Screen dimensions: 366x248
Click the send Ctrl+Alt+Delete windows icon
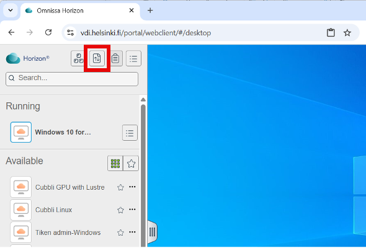click(x=78, y=58)
